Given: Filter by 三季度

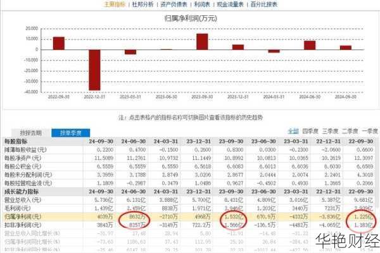Looking at the screenshot, I should [330, 131].
